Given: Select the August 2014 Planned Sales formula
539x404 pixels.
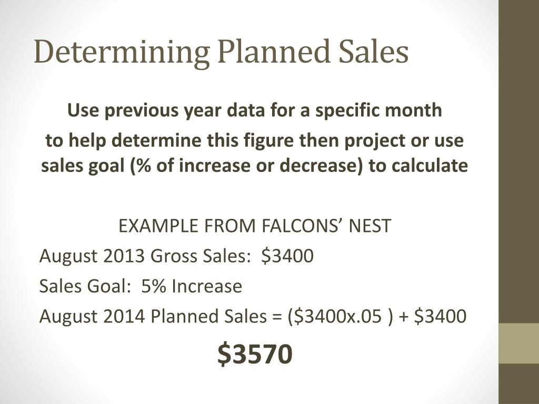Looking at the screenshot, I should (x=253, y=316).
